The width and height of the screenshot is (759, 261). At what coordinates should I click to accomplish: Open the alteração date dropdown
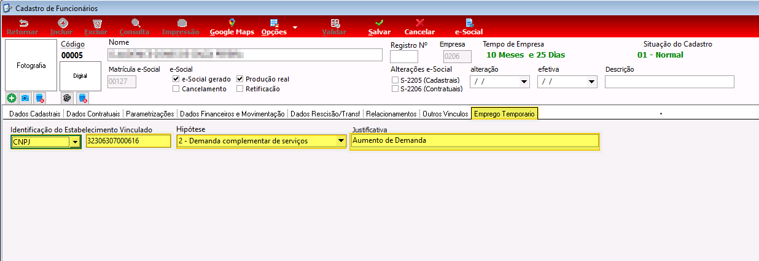point(524,81)
